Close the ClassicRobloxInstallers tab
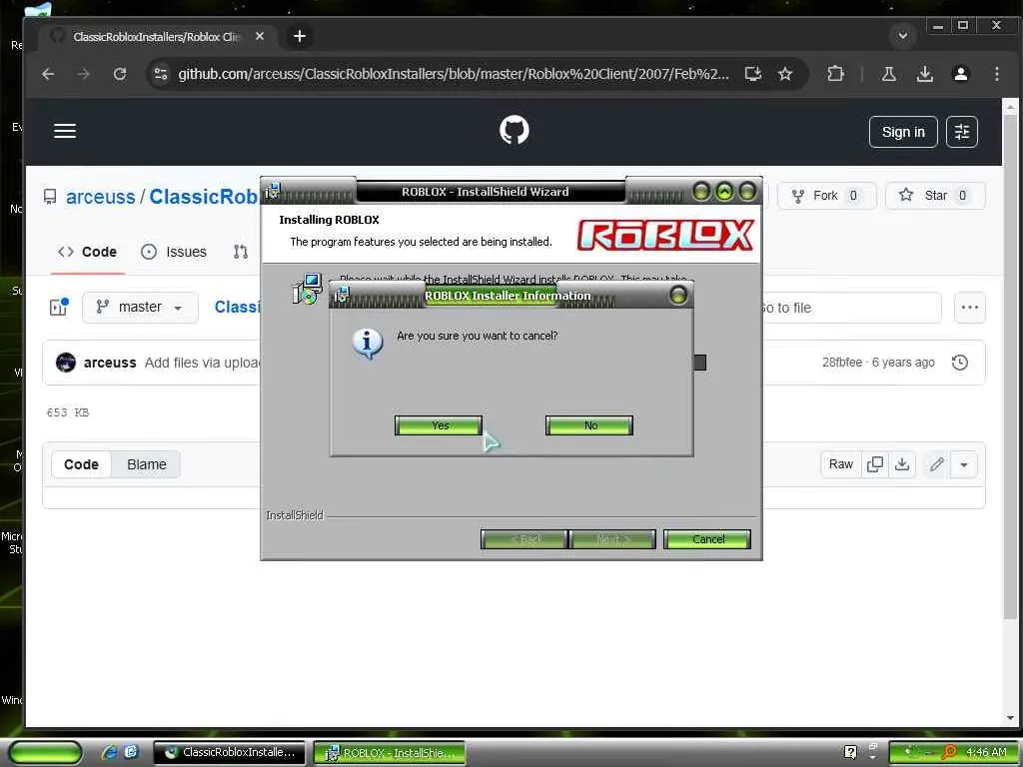This screenshot has height=767, width=1023. (x=260, y=37)
